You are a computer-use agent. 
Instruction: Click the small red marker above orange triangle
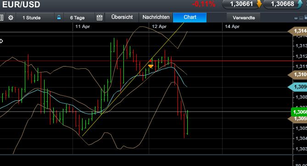[x=151, y=61]
